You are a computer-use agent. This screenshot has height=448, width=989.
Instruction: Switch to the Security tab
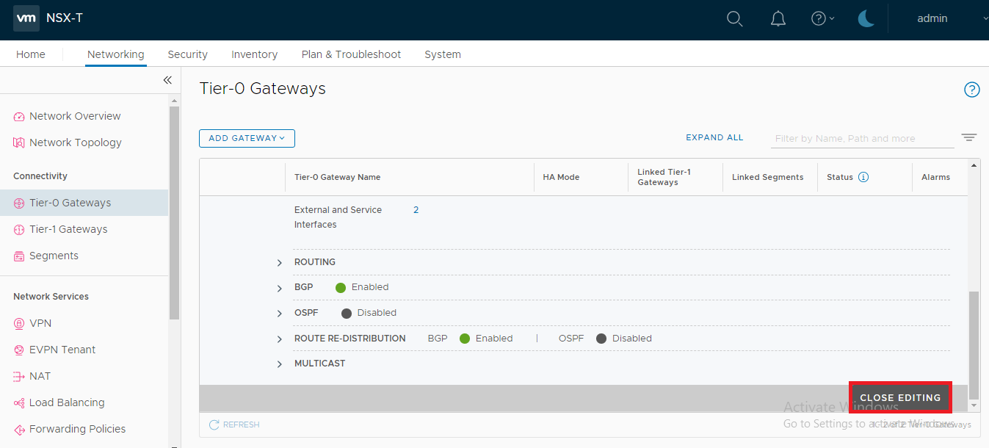click(x=187, y=54)
